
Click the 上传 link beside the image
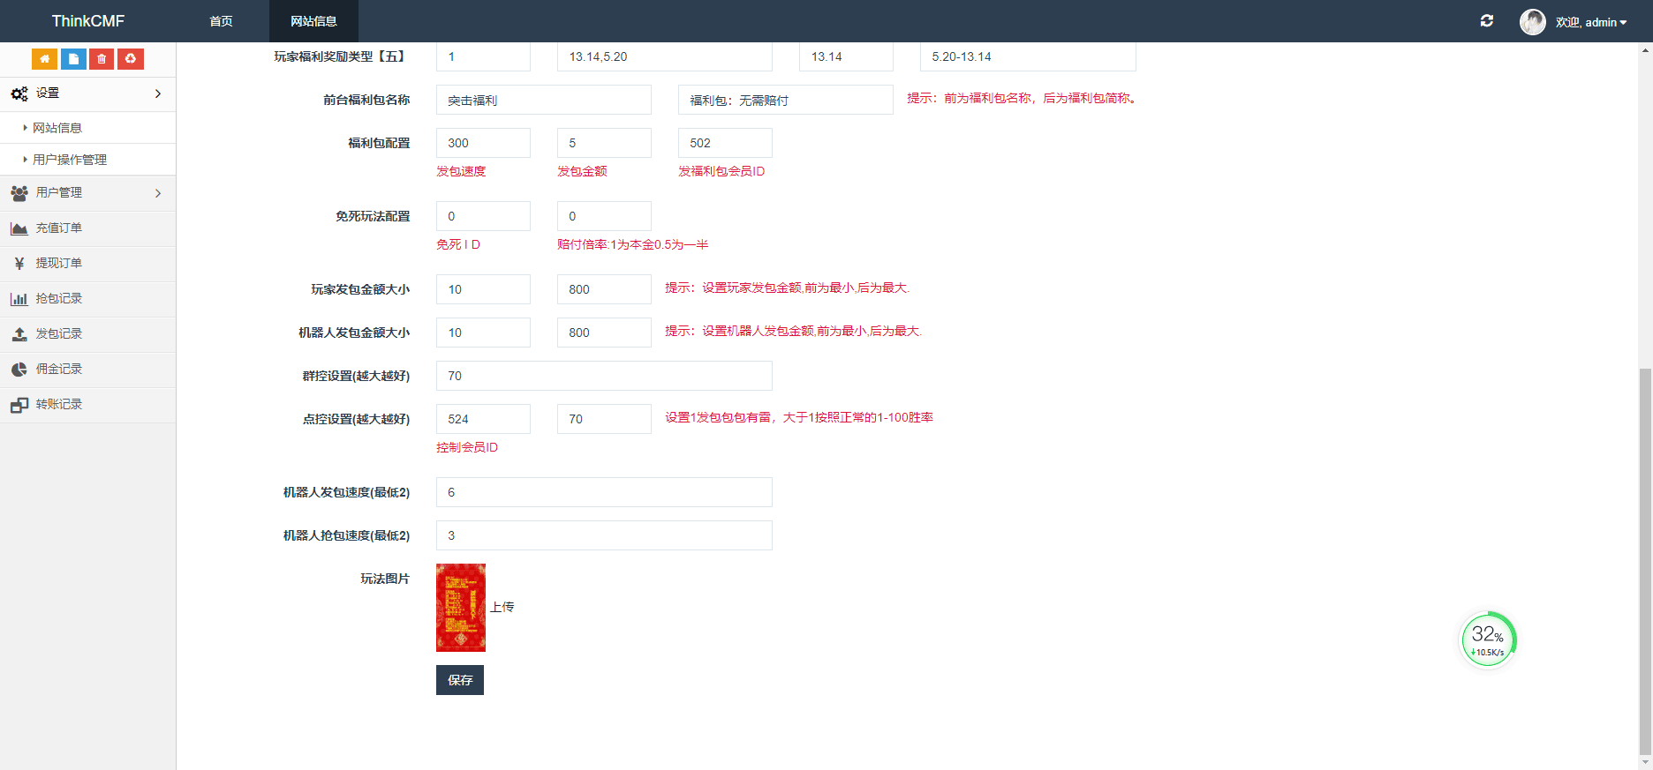click(502, 608)
